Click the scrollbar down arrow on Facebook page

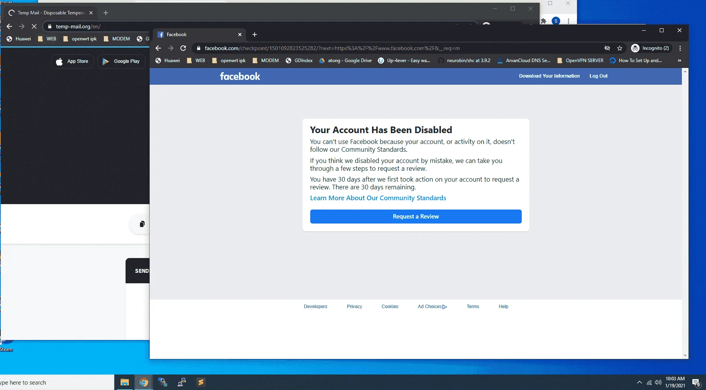[x=685, y=355]
